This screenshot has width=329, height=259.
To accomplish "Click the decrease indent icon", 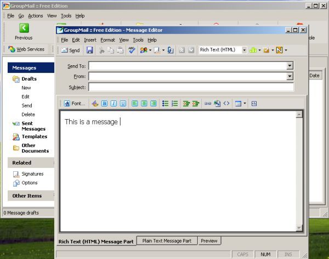I will click(x=186, y=103).
